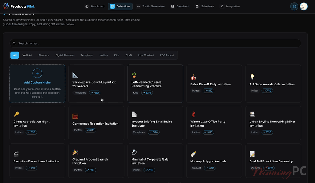315x183 pixels.
Task: Filter niches by PDF Report
Action: click(x=167, y=55)
